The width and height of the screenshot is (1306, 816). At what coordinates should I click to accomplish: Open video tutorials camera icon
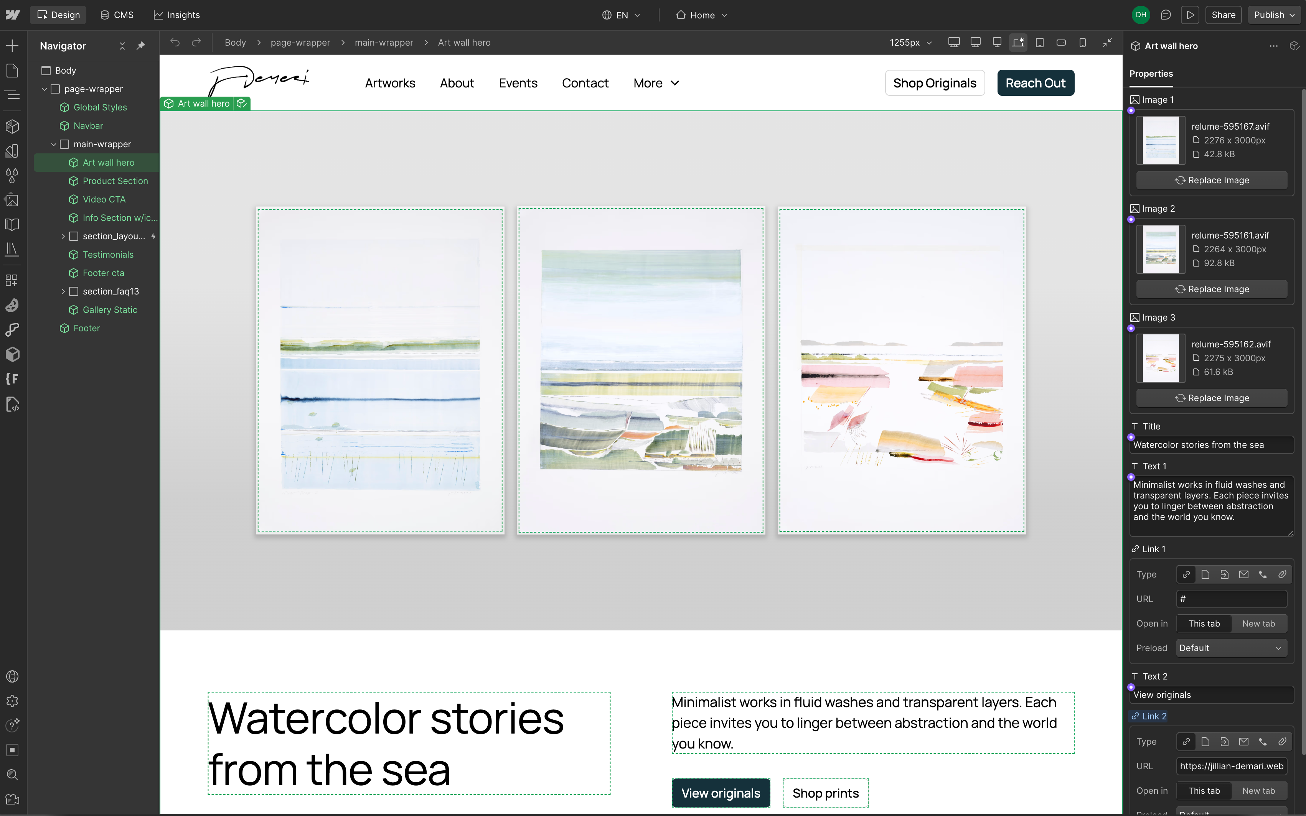12,799
